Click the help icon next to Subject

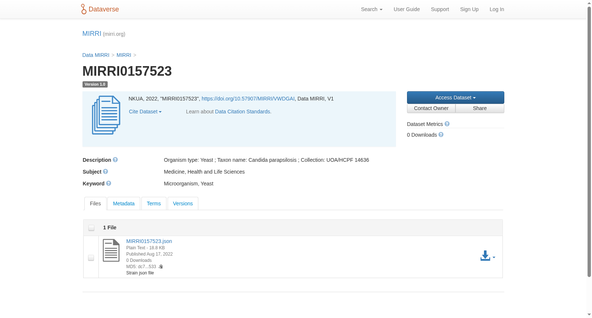(x=105, y=171)
